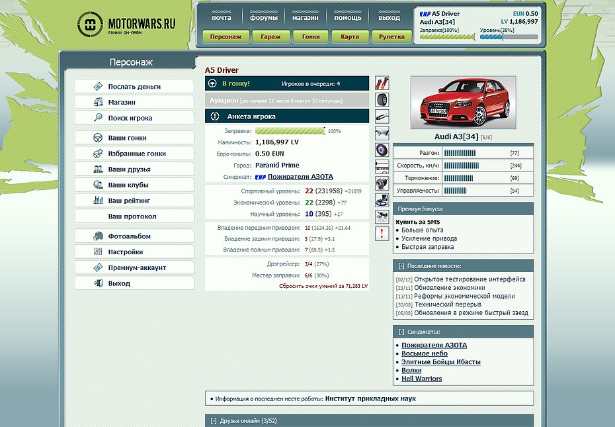615x427 pixels.
Task: Open the tire part slot
Action: point(382,100)
